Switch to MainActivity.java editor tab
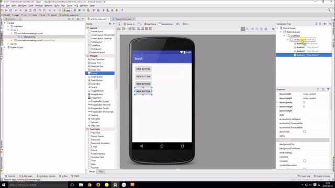The image size is (335, 188). point(124,19)
